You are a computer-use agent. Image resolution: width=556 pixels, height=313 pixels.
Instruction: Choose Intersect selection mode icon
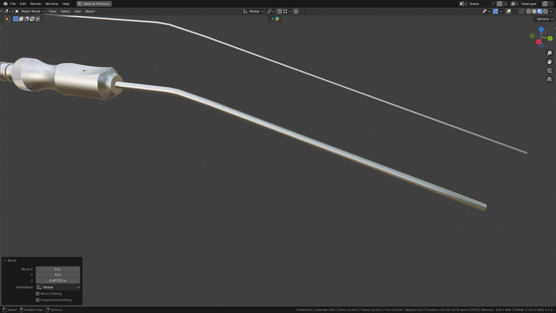[x=38, y=19]
